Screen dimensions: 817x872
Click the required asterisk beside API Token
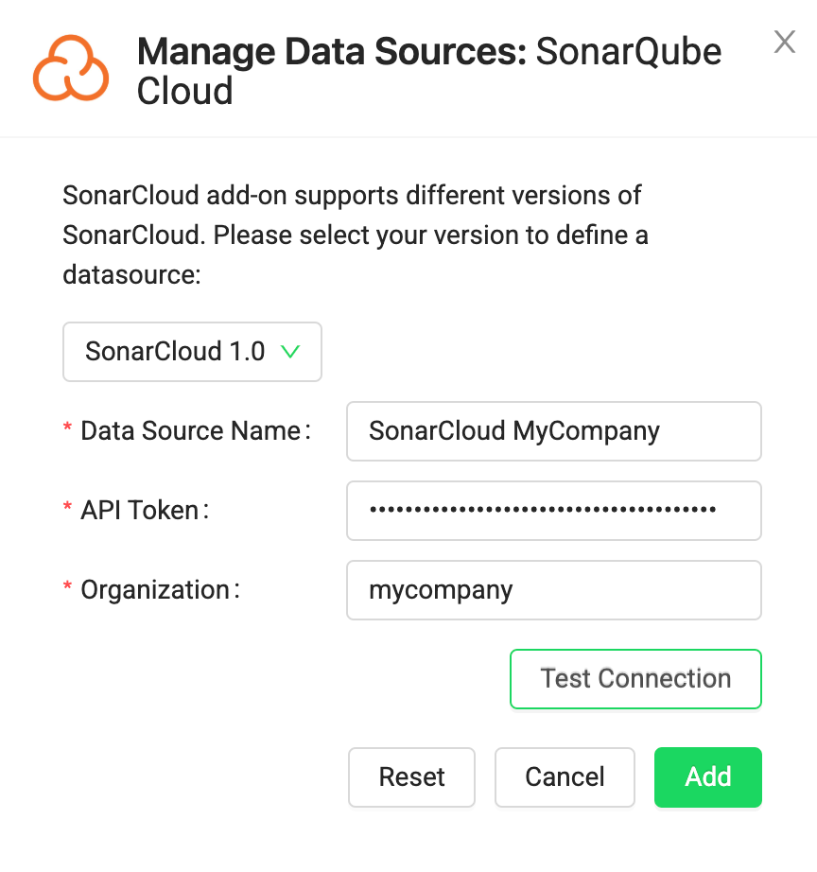[67, 511]
